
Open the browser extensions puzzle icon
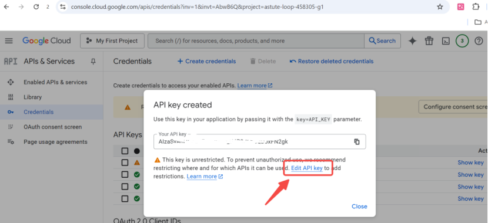(x=476, y=6)
